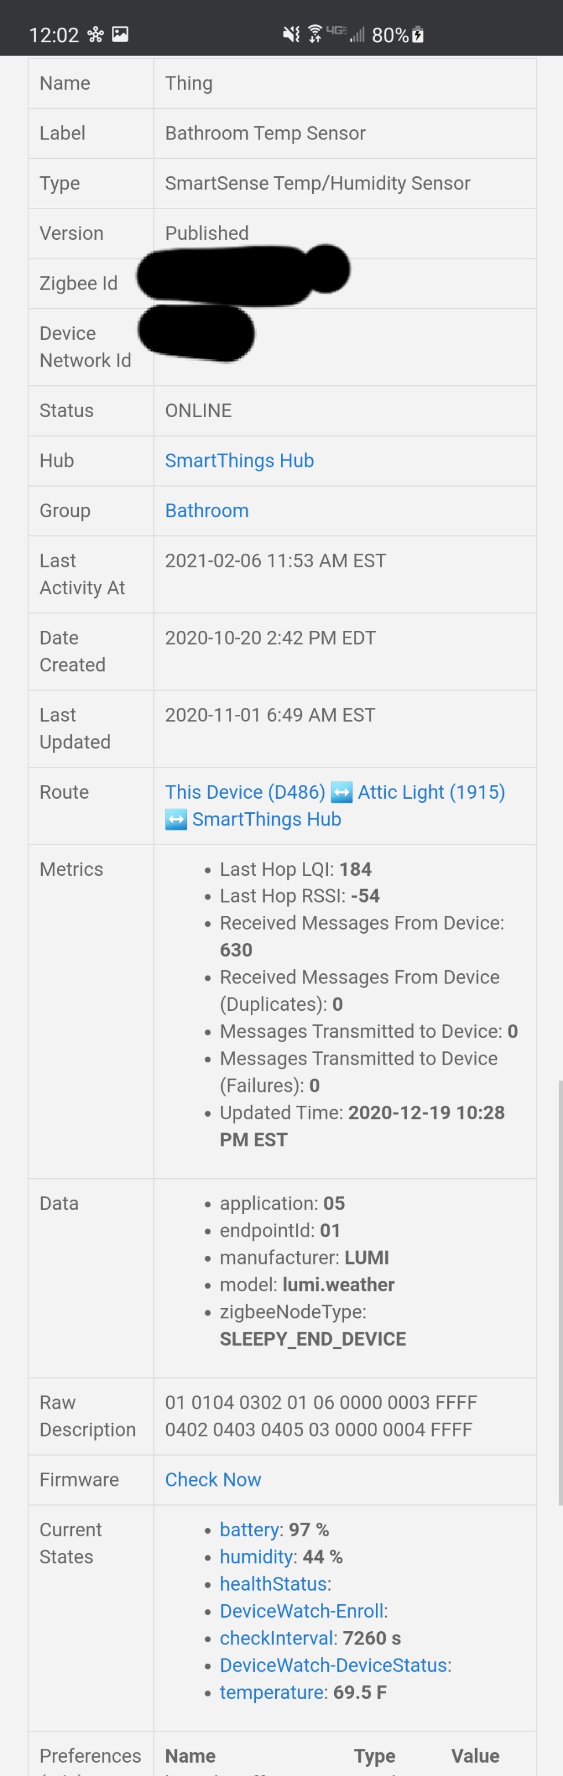Click the page scrollbar thumb
The image size is (563, 1776).
tap(560, 1293)
